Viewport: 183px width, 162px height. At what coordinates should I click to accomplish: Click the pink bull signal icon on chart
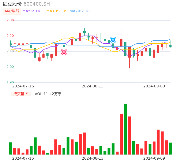pos(64,52)
